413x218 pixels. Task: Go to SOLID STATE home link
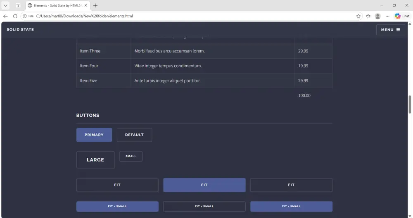[x=20, y=29]
